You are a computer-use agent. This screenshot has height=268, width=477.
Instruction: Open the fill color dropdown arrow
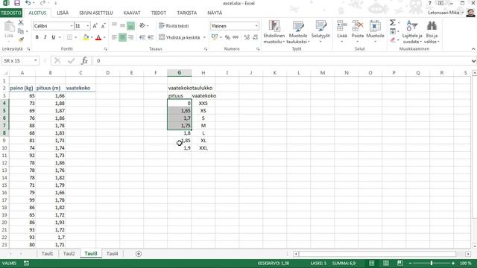(92, 37)
